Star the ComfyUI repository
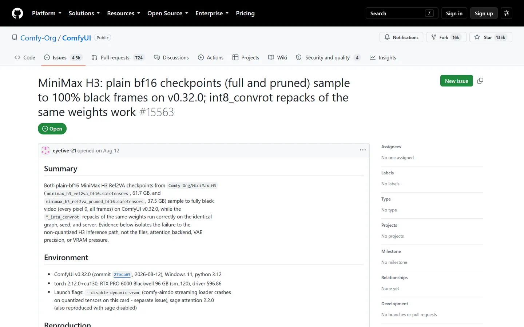Screen dimensions: 524x327 pyautogui.click(x=491, y=37)
